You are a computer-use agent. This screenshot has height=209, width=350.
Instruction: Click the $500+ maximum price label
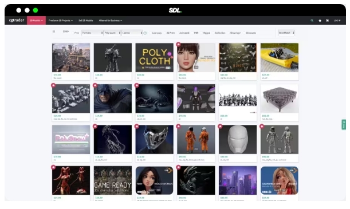pos(66,31)
